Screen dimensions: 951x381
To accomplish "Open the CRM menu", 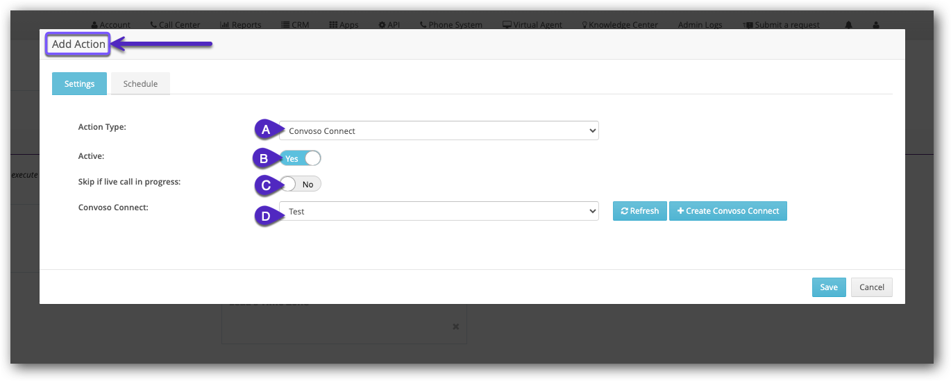I will pyautogui.click(x=295, y=25).
